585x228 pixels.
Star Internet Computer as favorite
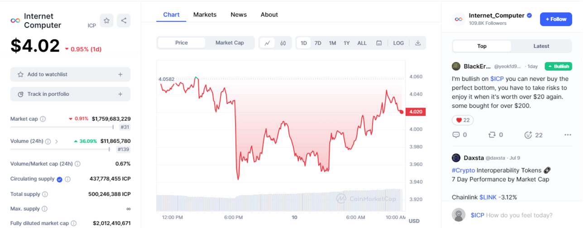coord(106,20)
